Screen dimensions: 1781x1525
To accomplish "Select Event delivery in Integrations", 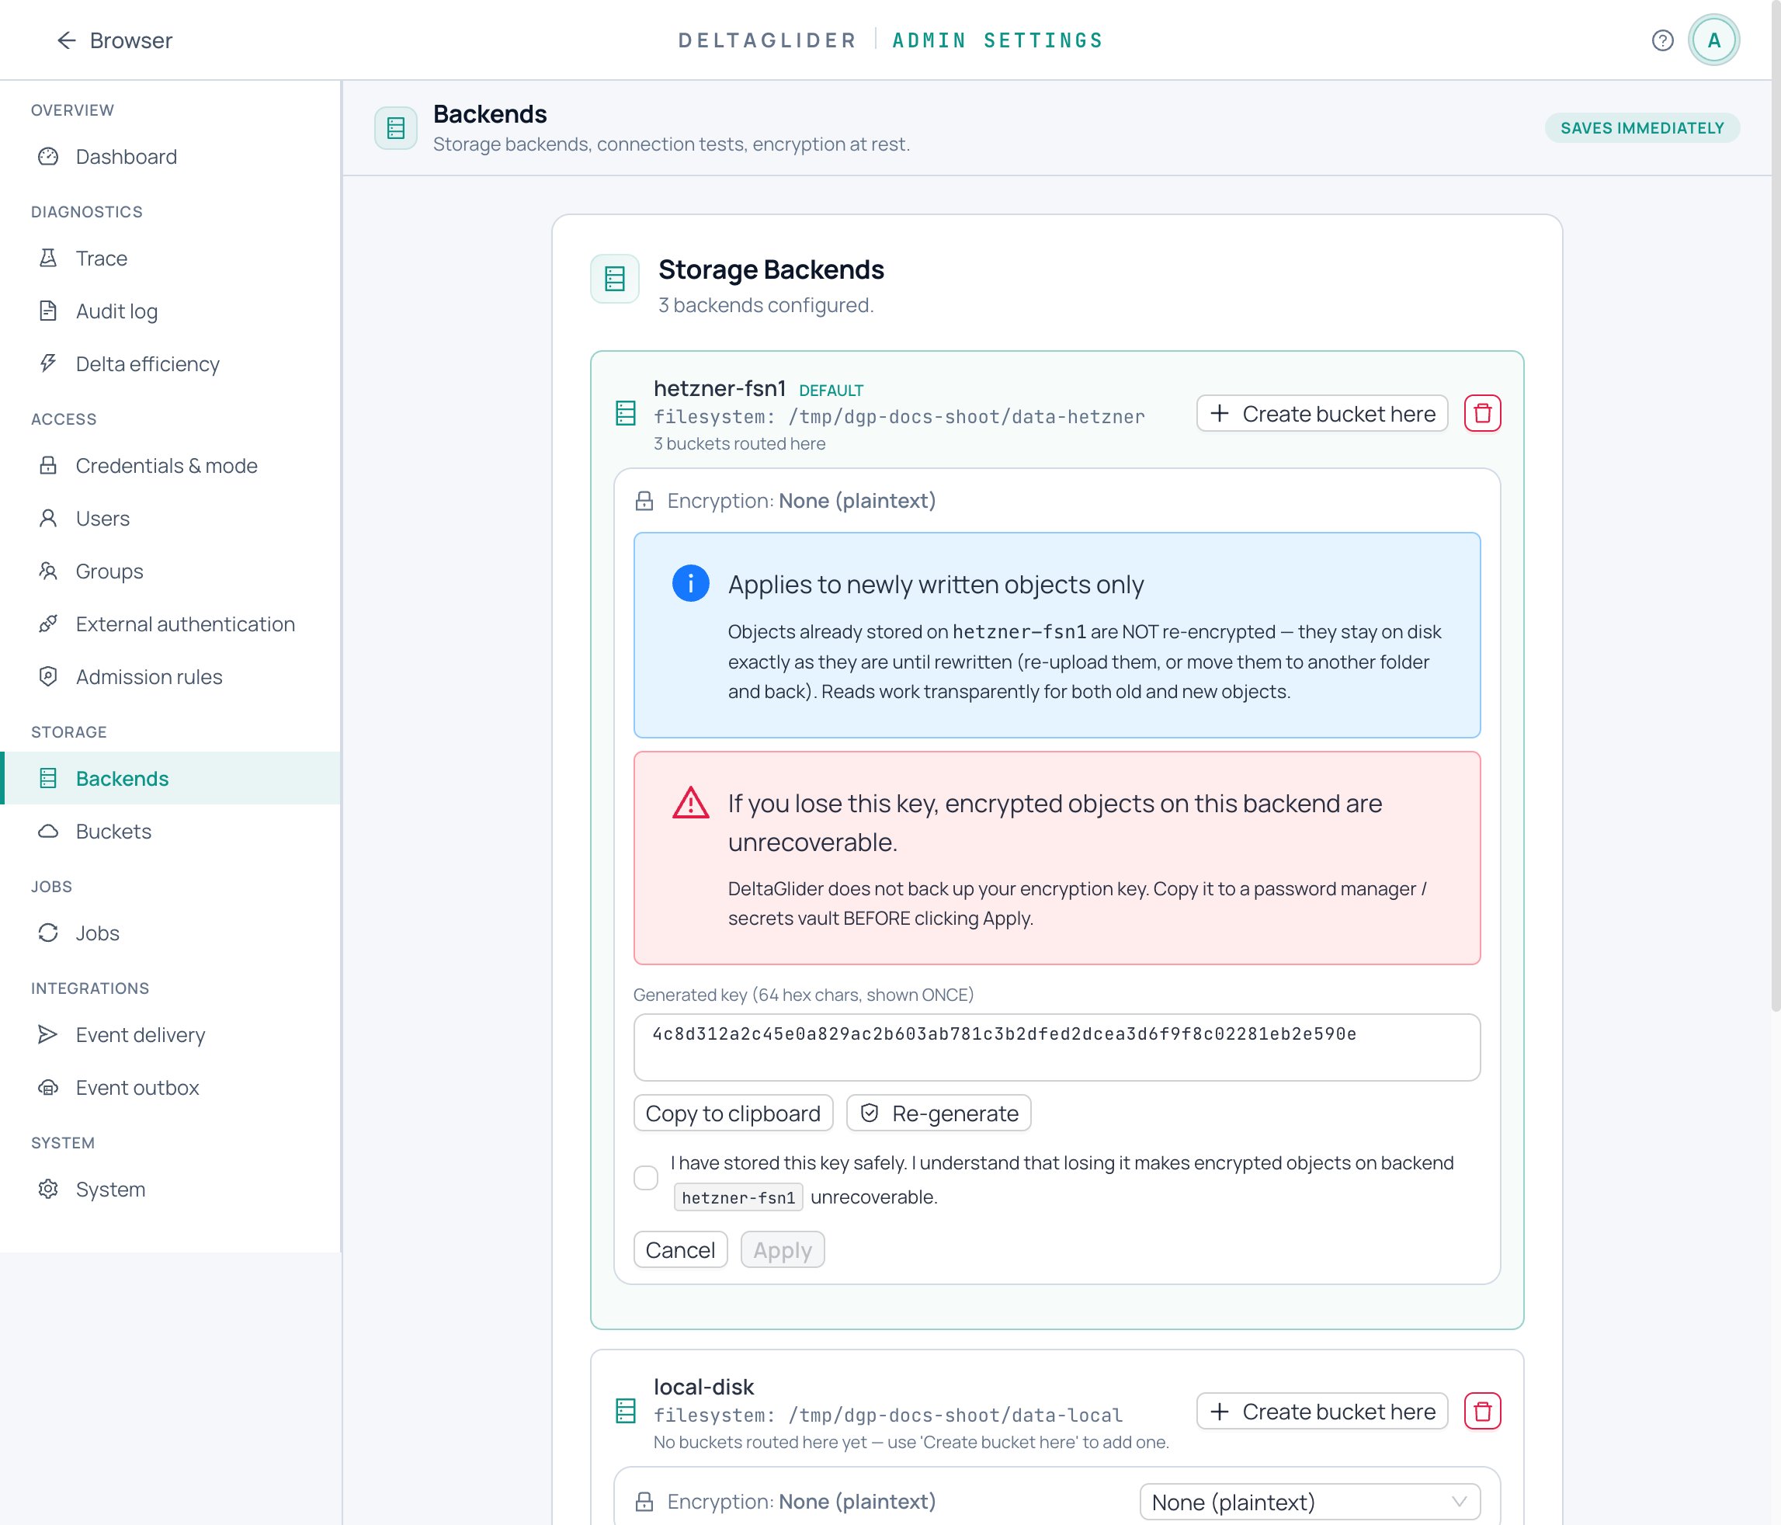I will 172,1034.
